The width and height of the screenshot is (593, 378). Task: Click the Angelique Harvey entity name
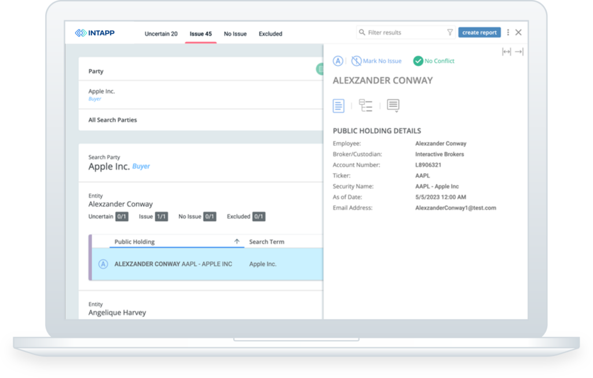pos(117,313)
